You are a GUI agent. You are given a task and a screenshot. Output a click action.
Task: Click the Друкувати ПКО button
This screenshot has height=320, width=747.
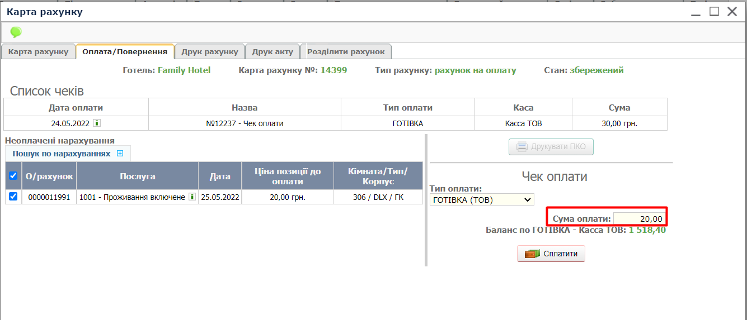551,147
